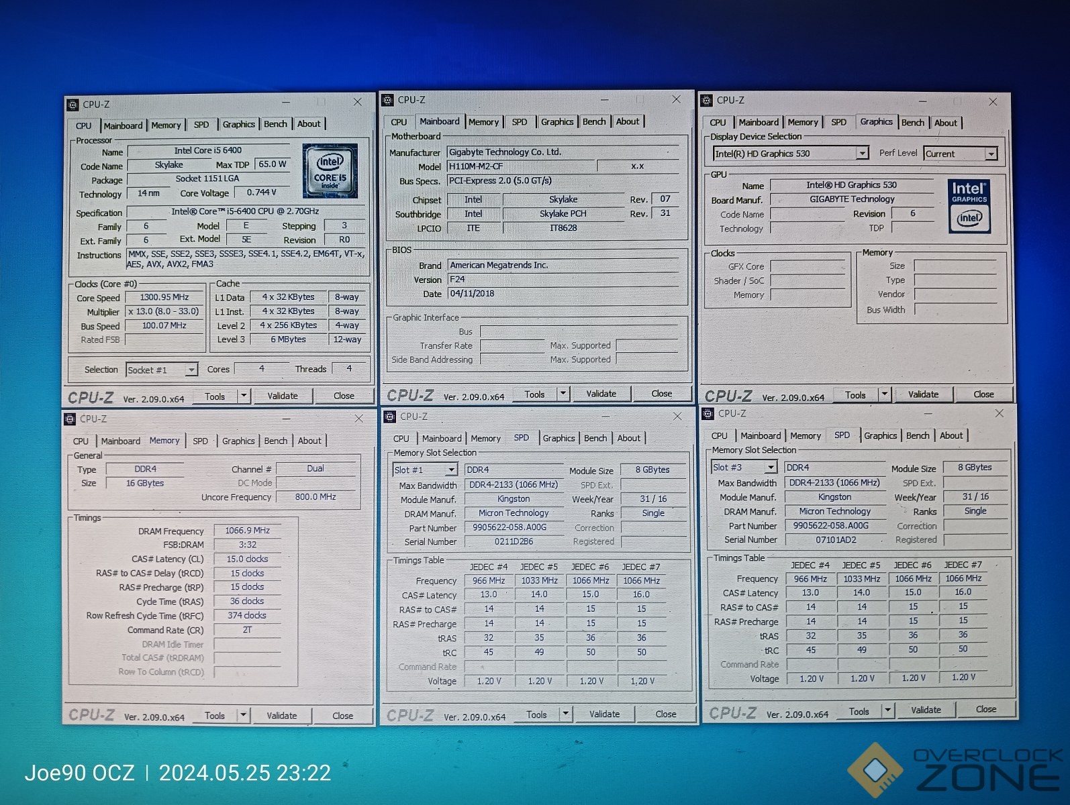The height and width of the screenshot is (805, 1070).
Task: Click the Cycle Time (tRAS) value '36 clocks'
Action: tap(247, 601)
